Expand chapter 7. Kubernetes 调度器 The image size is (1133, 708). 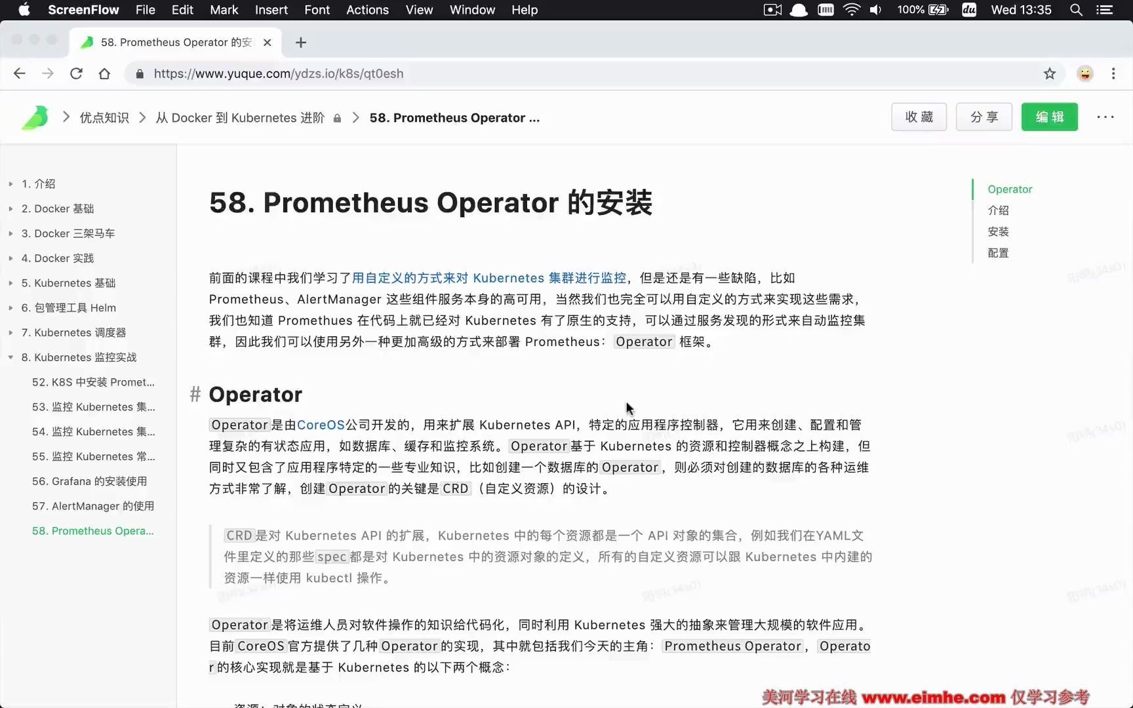[10, 333]
